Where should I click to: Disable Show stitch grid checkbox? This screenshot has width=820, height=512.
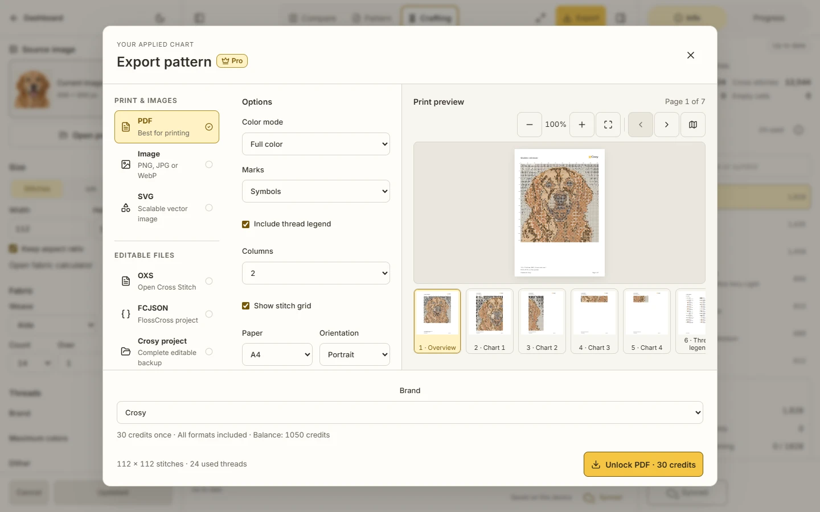point(246,306)
